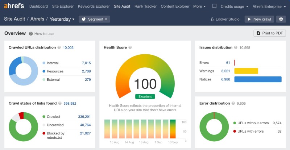
Task: Click info icon next to Crawl status of links
Action: pos(60,103)
